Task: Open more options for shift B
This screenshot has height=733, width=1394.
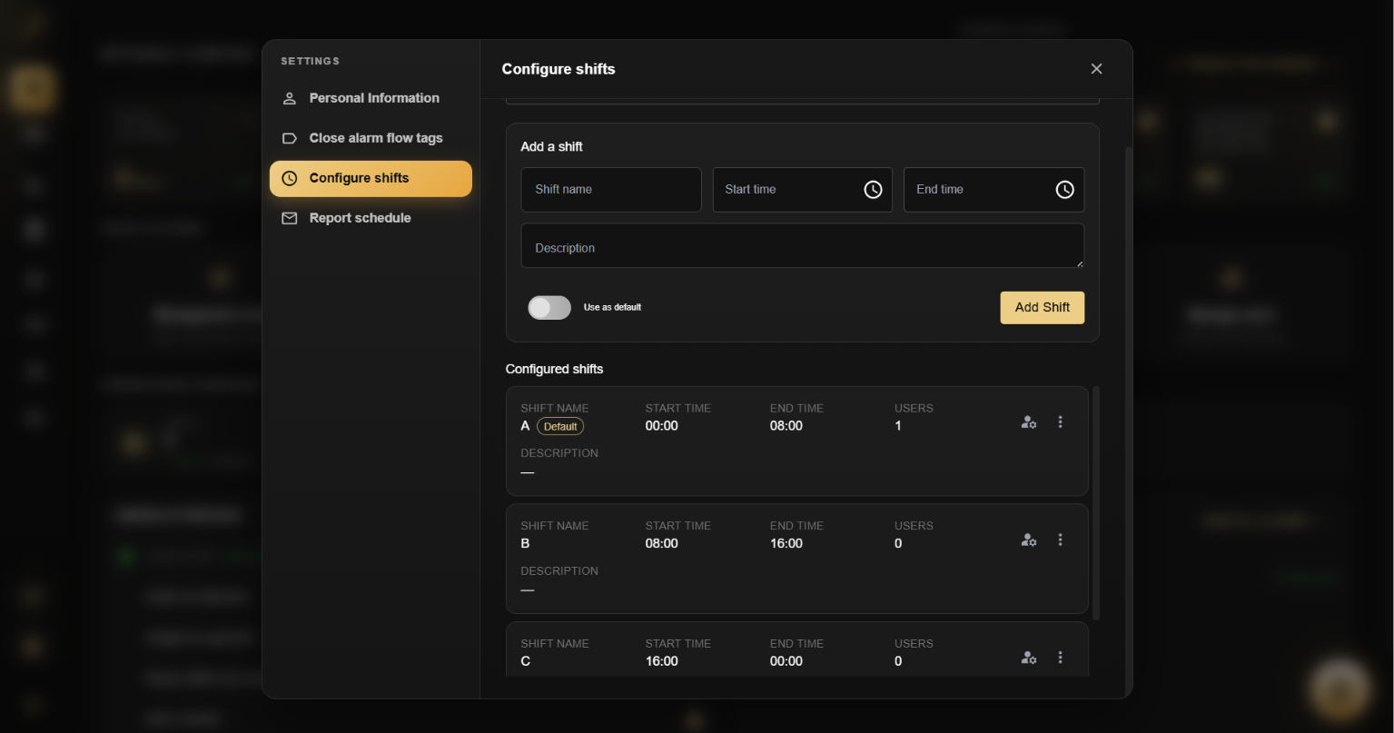Action: pyautogui.click(x=1060, y=540)
